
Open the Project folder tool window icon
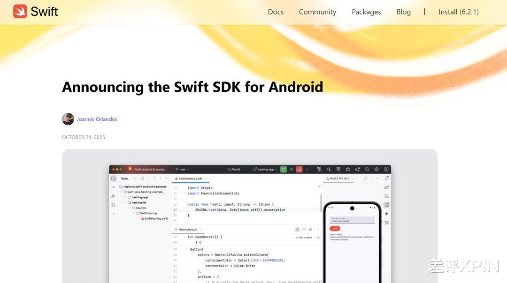[114, 179]
